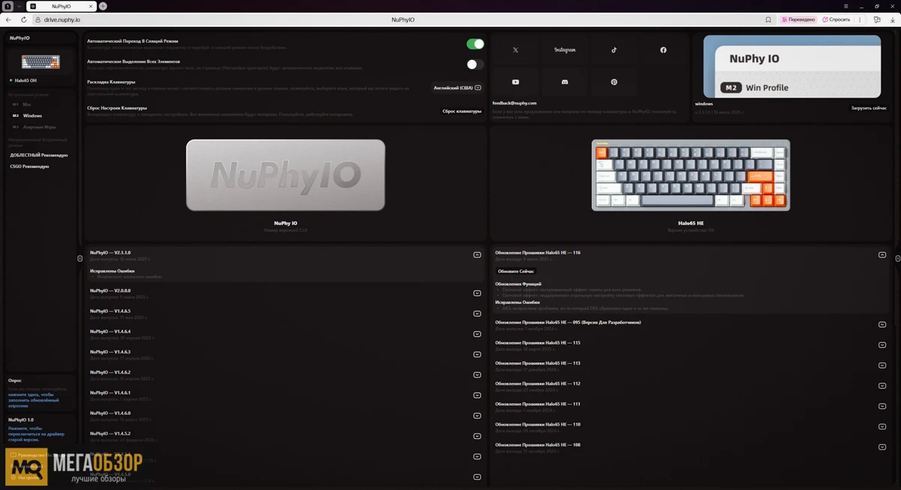Open the browser sidebar panel icon
The image size is (901, 490).
tap(877, 20)
